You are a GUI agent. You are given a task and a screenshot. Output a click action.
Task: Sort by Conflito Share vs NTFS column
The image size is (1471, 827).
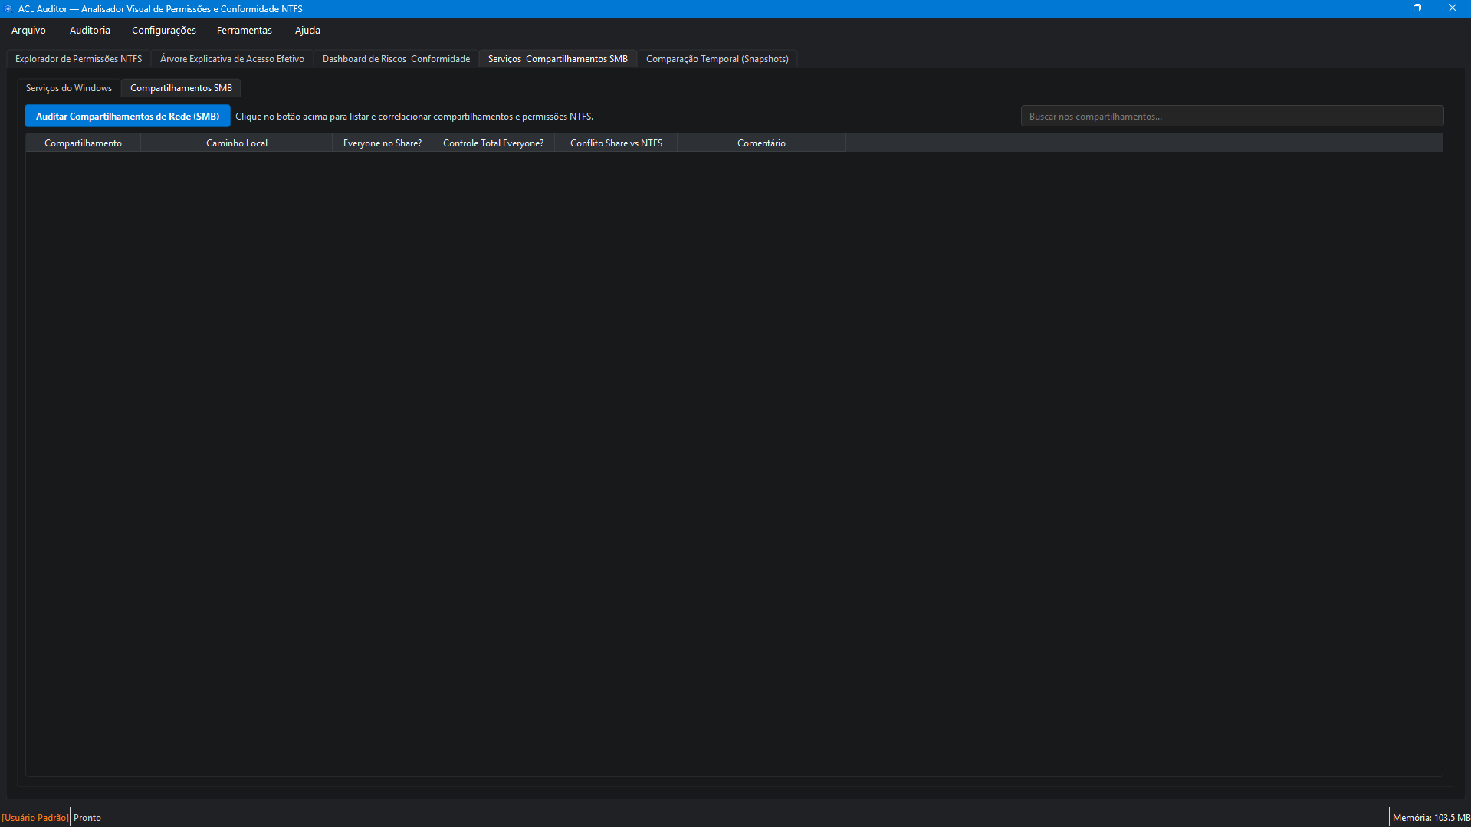point(616,143)
